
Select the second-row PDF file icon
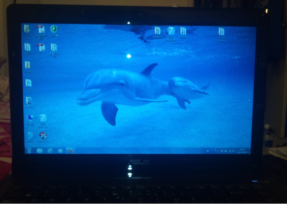pyautogui.click(x=41, y=47)
